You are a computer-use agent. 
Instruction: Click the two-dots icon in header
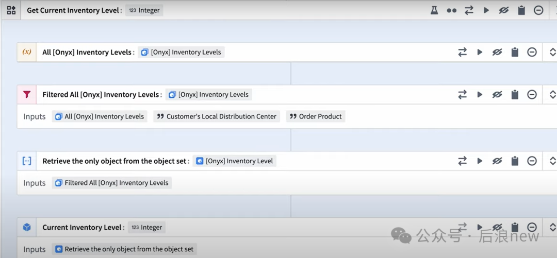tap(451, 10)
